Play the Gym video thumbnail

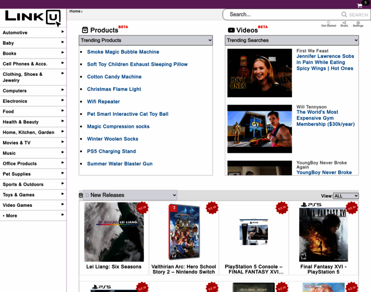point(260,129)
